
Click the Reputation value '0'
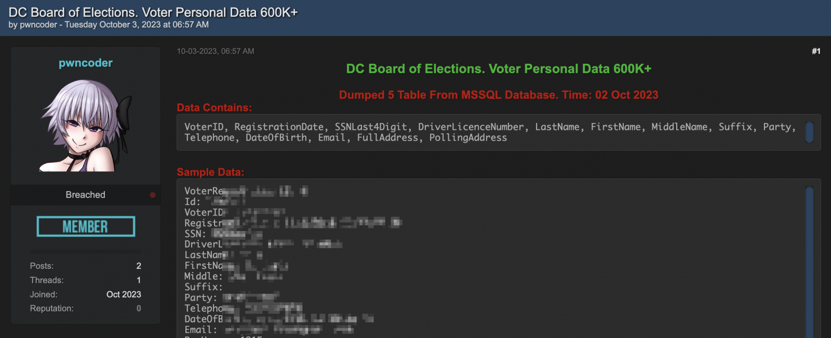coord(138,308)
